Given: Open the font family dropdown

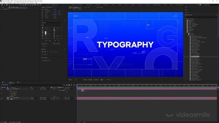Looking at the screenshot, I should [x=51, y=23].
